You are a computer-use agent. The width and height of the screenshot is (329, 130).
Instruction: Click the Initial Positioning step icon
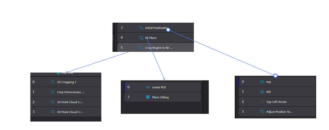tap(141, 28)
